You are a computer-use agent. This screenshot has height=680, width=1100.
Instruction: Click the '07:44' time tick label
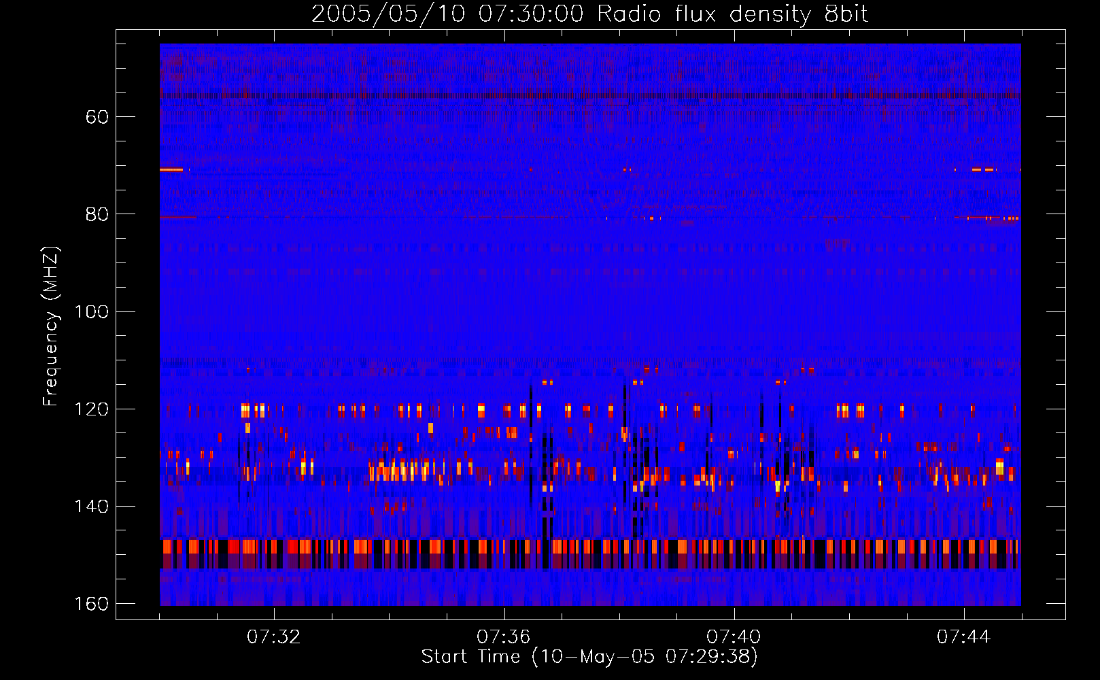963,637
